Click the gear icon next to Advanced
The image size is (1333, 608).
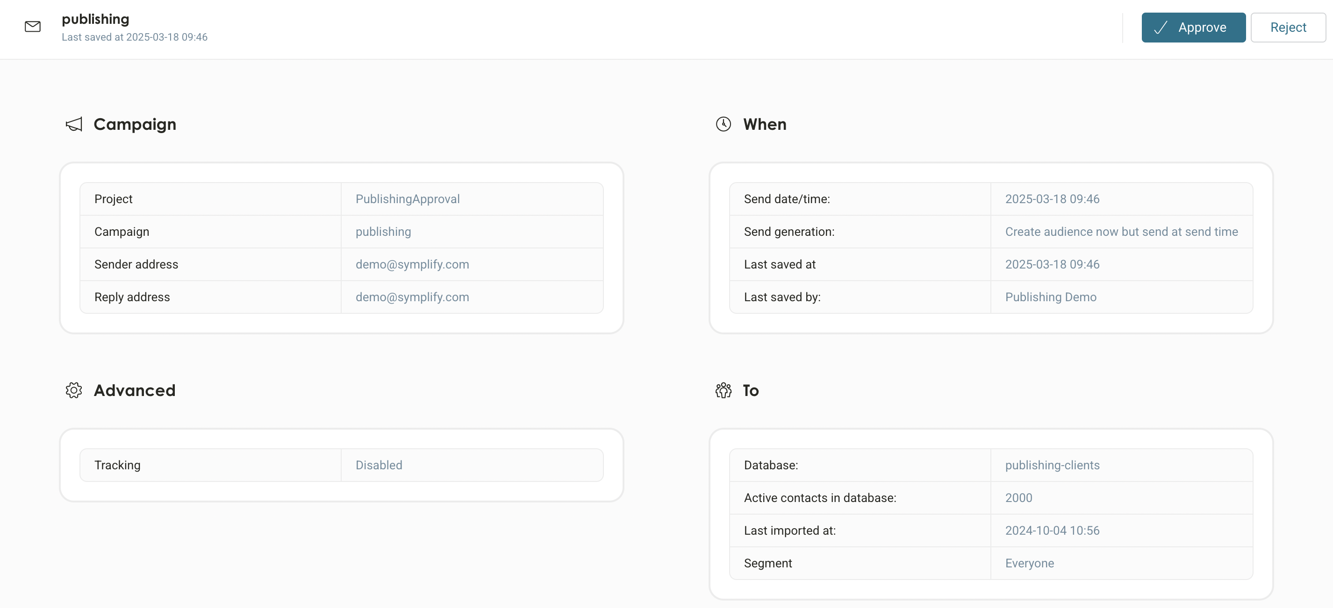(74, 390)
